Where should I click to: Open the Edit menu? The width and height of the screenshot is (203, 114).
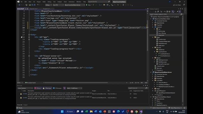pos(25,2)
